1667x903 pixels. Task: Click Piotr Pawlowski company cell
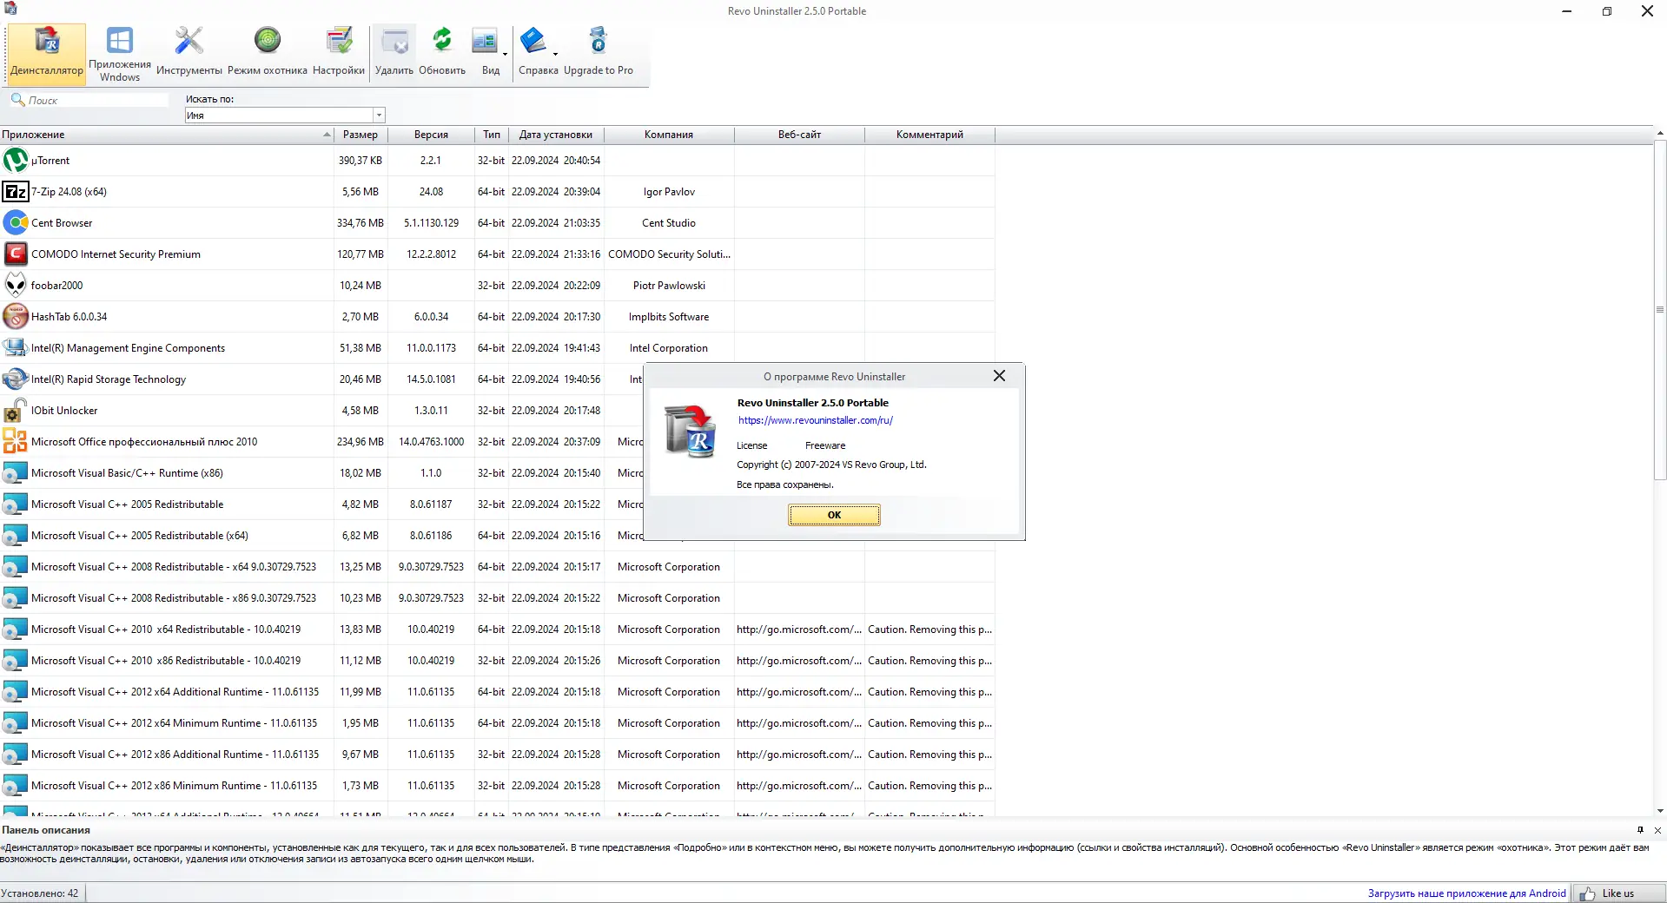669,286
